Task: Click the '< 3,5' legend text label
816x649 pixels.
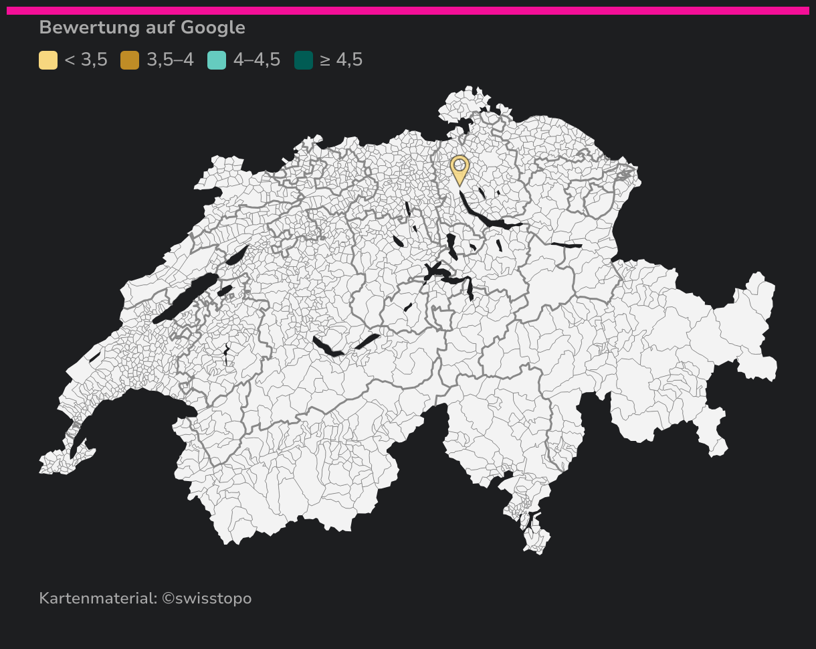Action: (x=86, y=60)
